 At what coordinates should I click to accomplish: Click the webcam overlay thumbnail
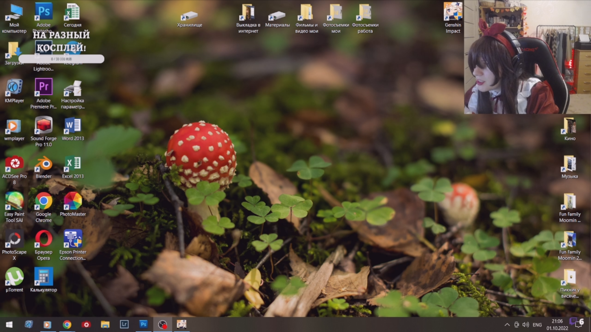point(527,57)
